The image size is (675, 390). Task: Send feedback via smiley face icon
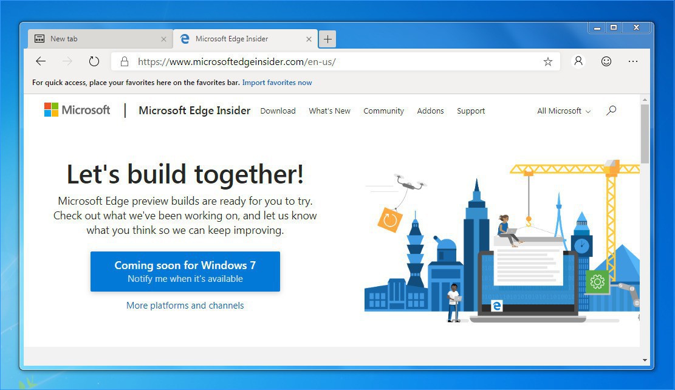pos(606,61)
